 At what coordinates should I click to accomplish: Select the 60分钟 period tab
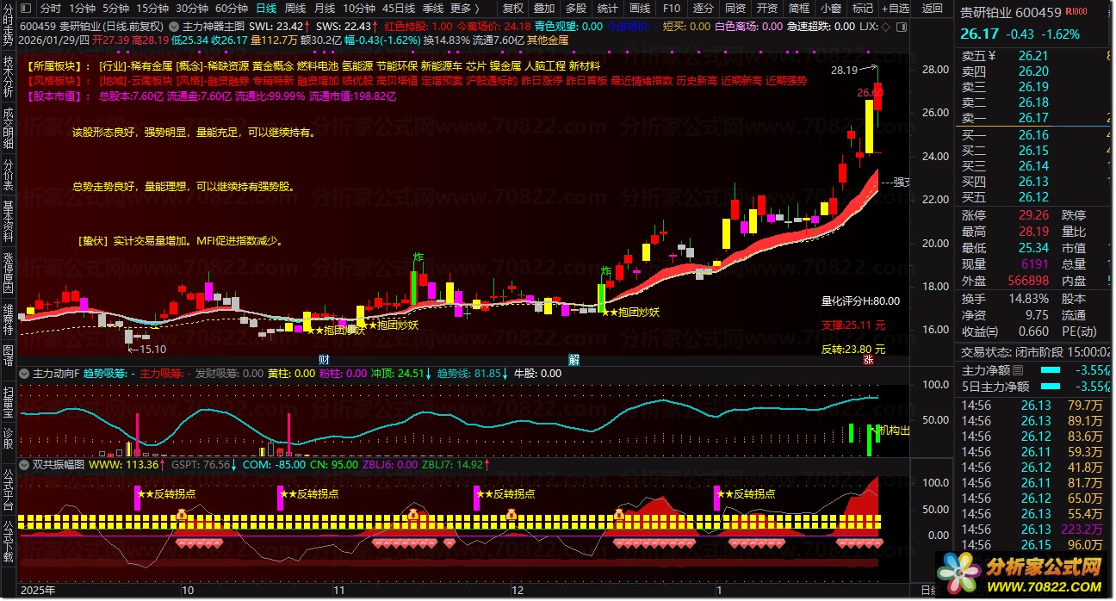(x=232, y=8)
